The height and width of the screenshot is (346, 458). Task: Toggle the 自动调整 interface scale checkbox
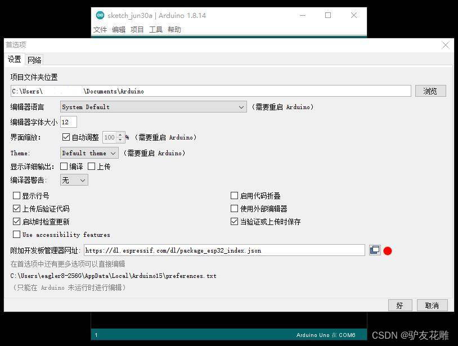tap(66, 137)
